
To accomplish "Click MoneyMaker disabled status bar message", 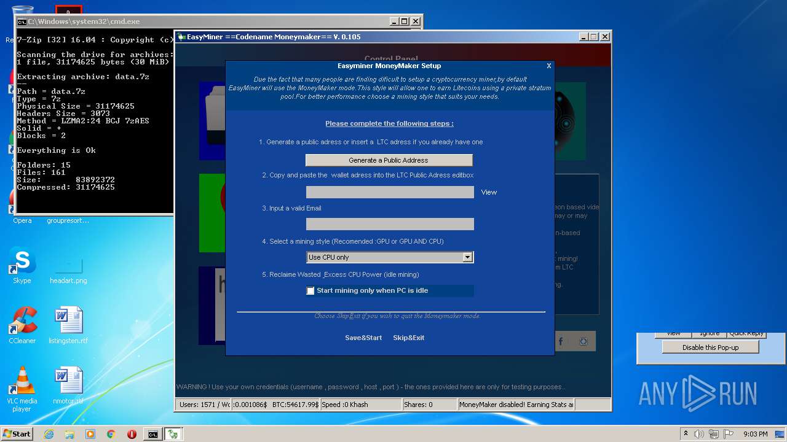I will point(516,405).
